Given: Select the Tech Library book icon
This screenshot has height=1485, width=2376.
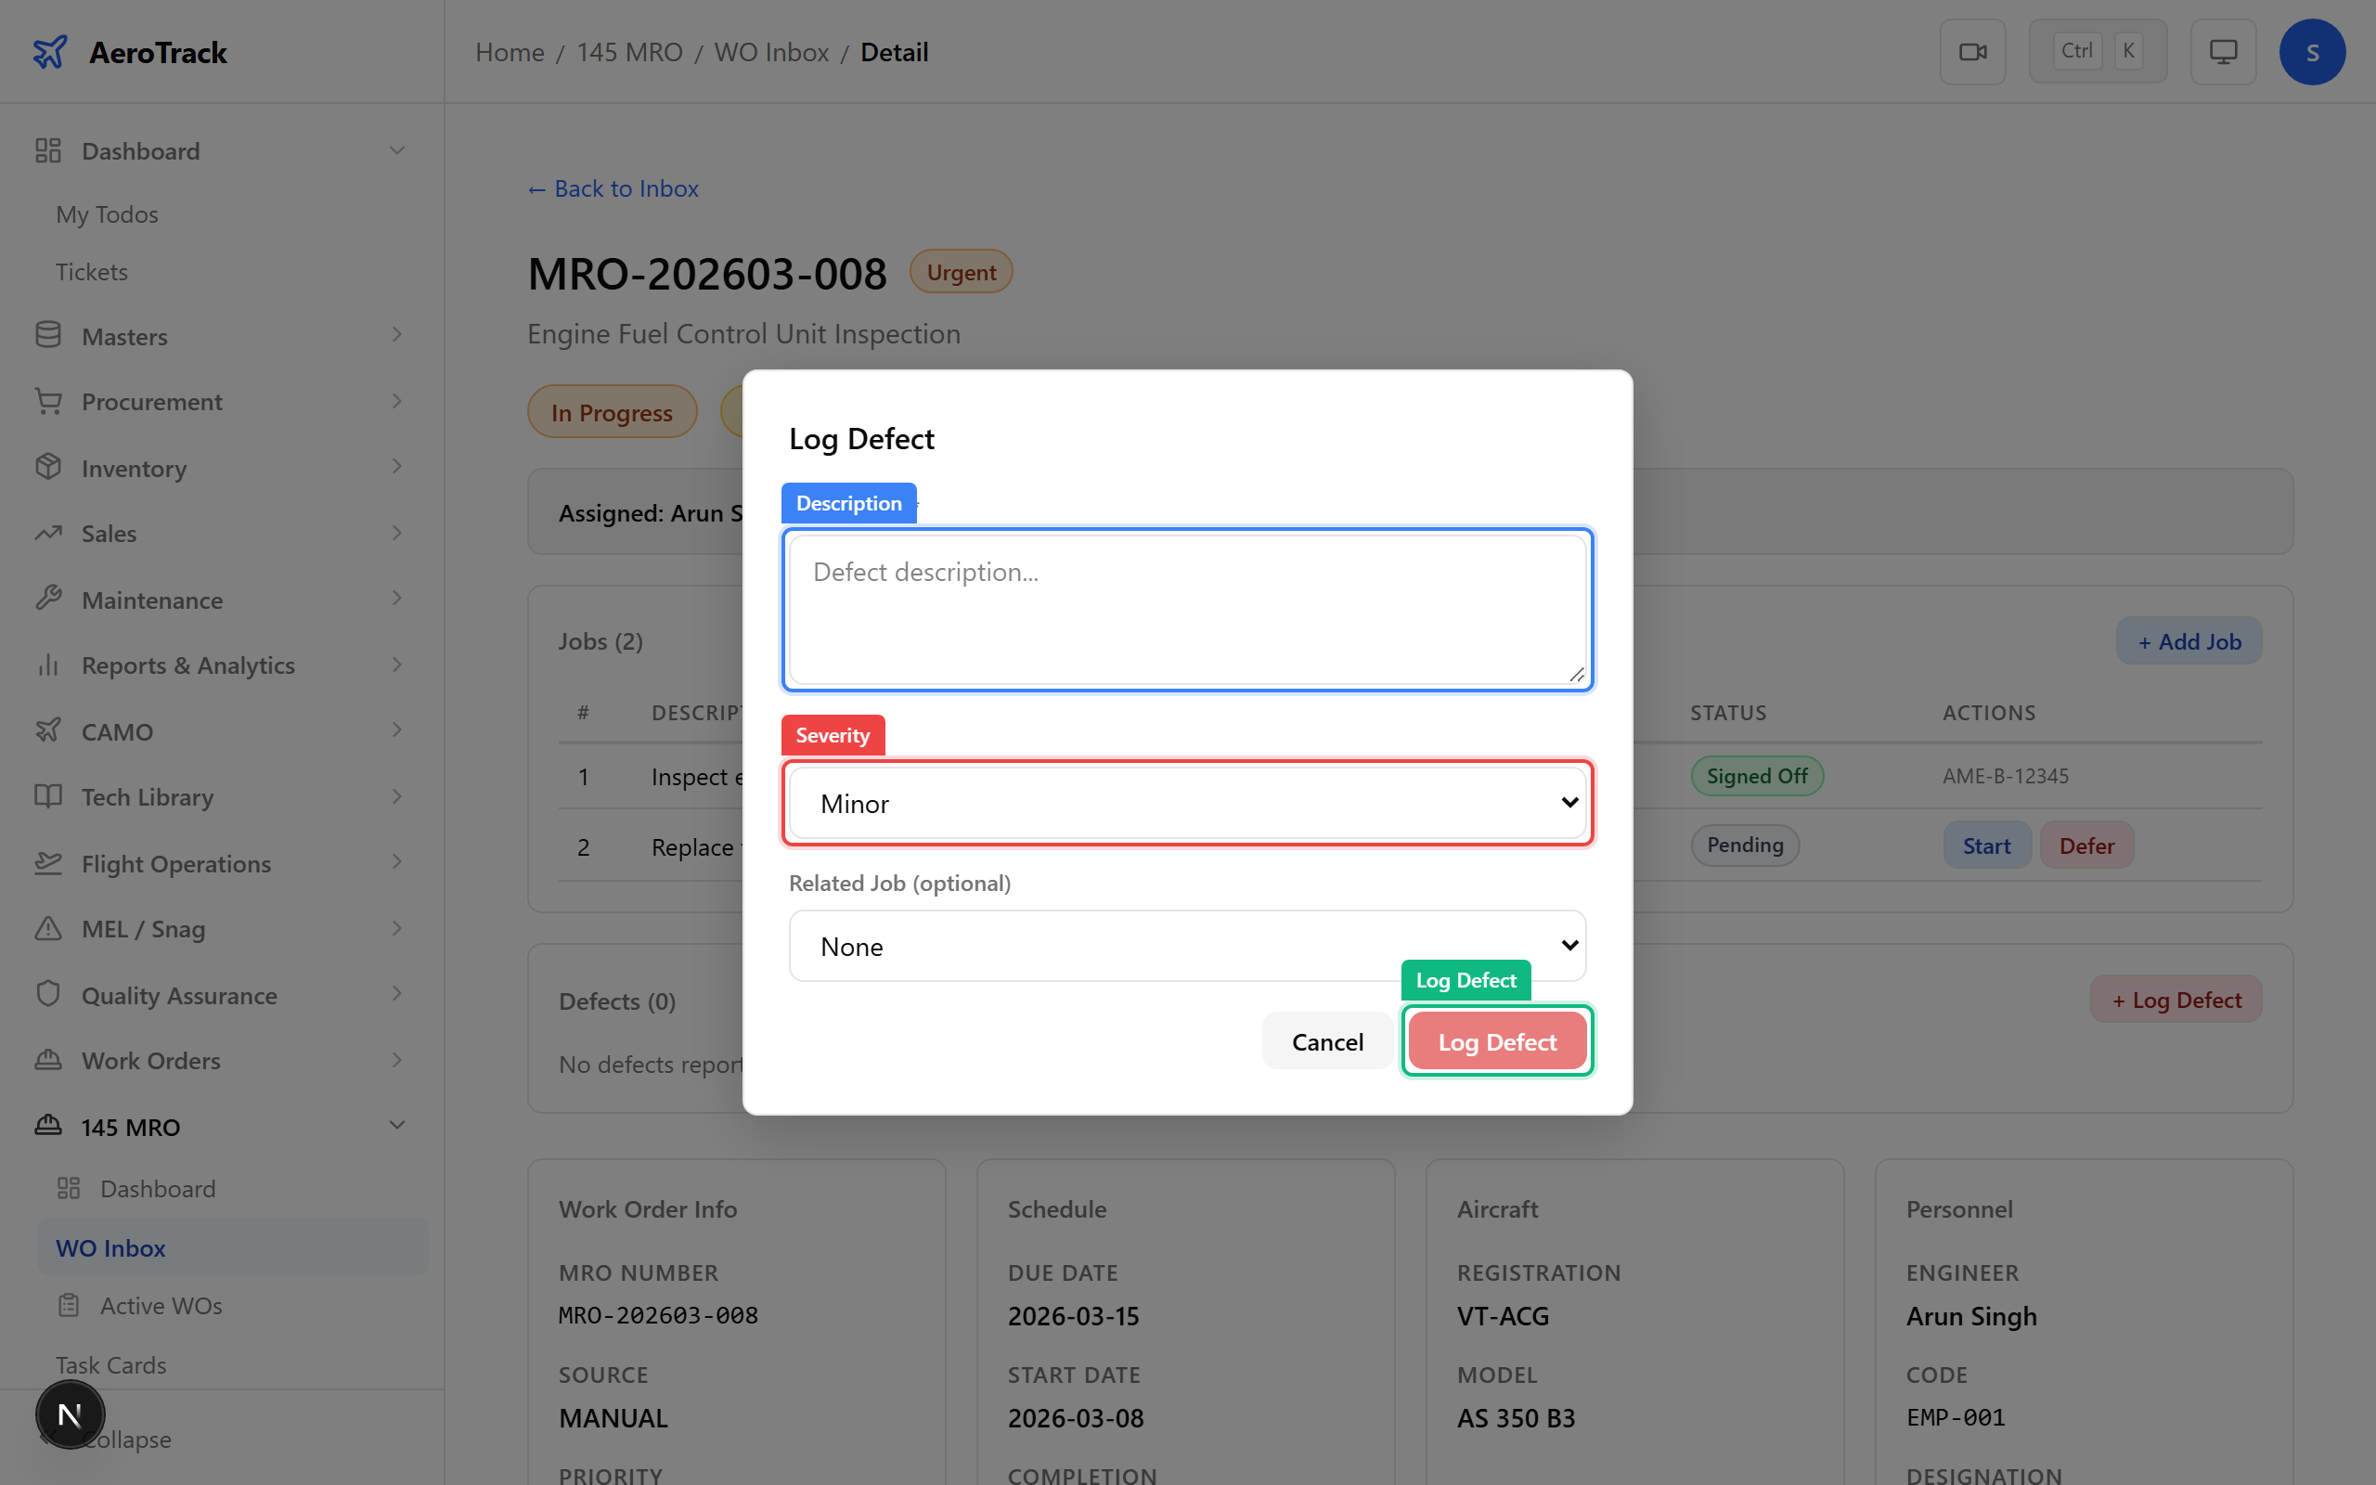Looking at the screenshot, I should click(x=48, y=796).
